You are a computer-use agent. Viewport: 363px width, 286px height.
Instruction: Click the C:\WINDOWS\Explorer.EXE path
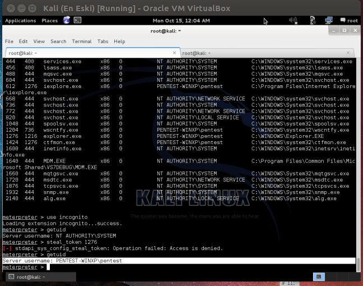[287, 136]
